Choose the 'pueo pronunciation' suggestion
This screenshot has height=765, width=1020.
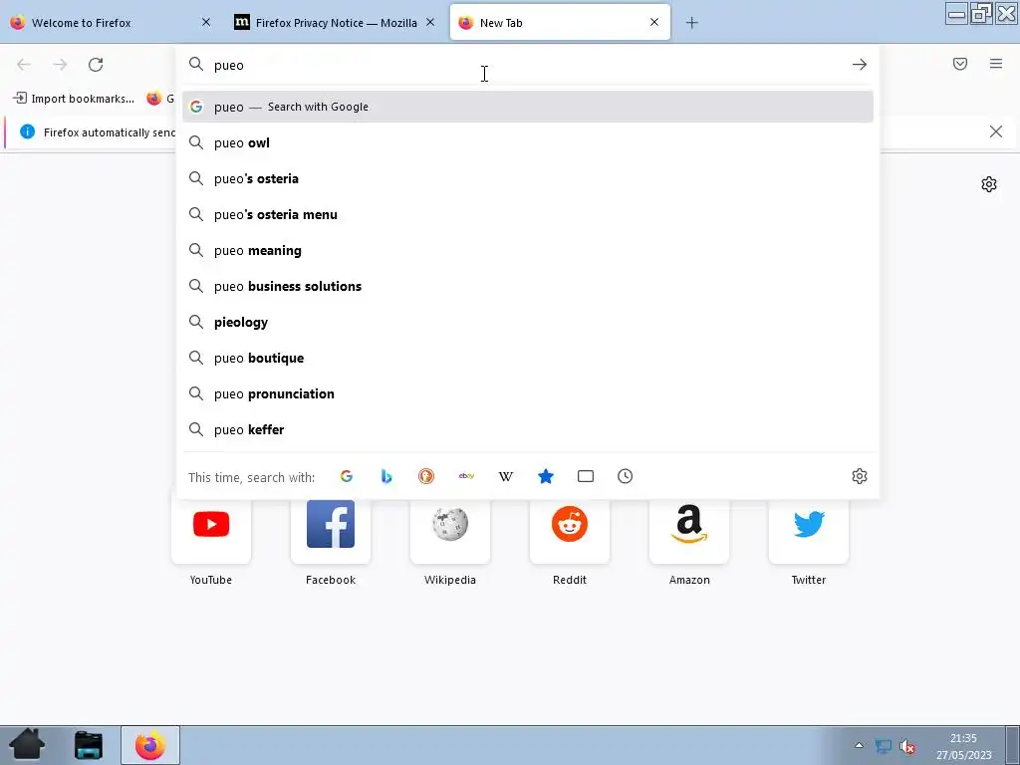point(528,393)
